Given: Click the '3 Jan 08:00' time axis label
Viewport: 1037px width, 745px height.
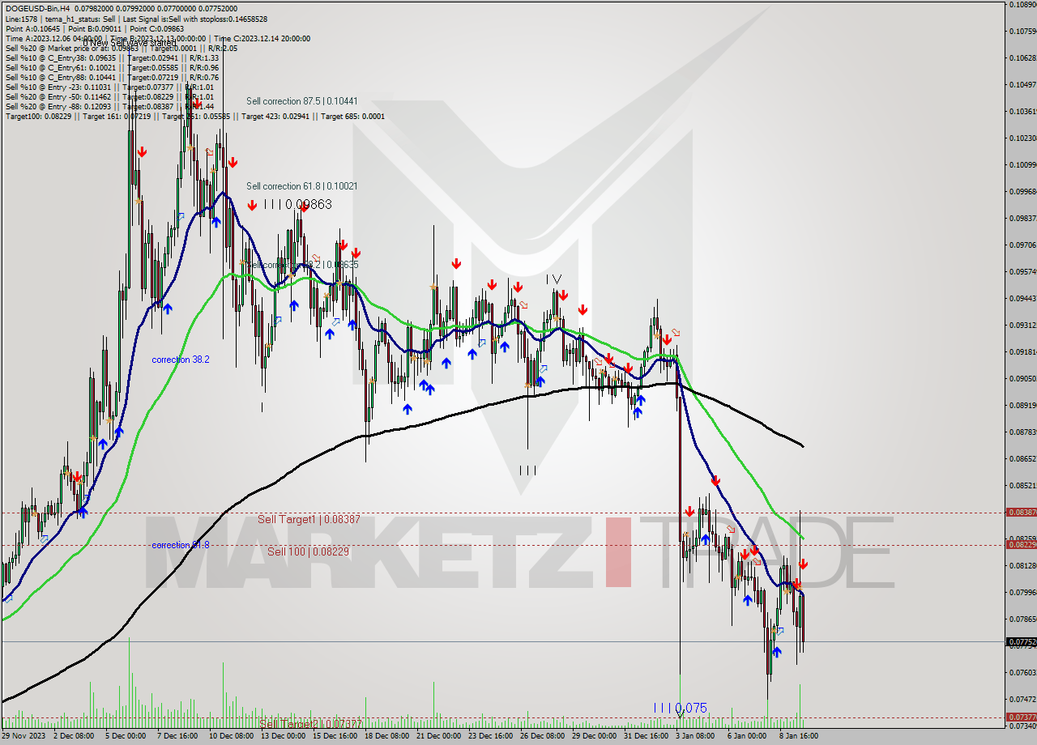Looking at the screenshot, I should coord(697,736).
